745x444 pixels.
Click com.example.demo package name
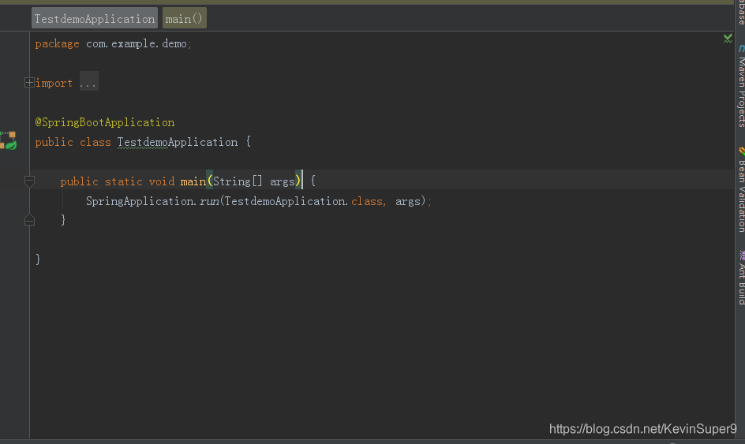(137, 43)
